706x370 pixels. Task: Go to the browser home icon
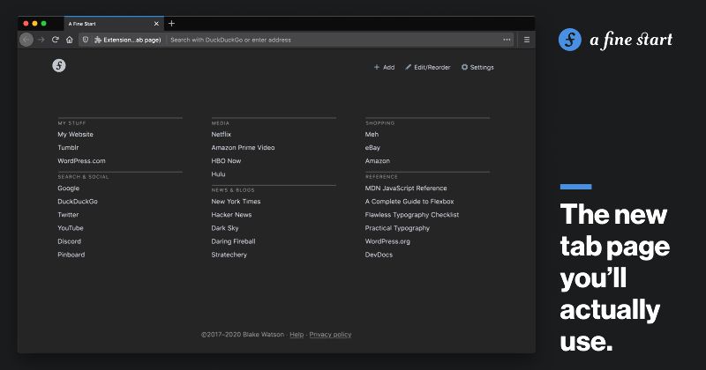[69, 40]
